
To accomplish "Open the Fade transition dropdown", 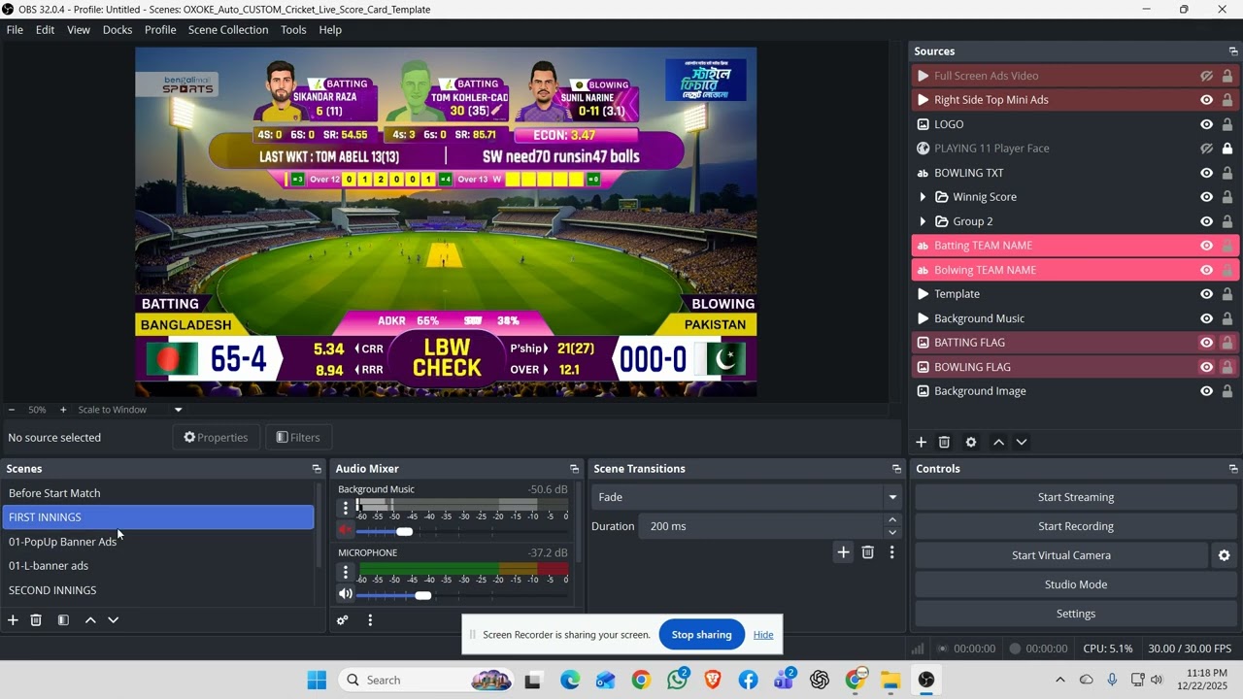I will tap(746, 497).
